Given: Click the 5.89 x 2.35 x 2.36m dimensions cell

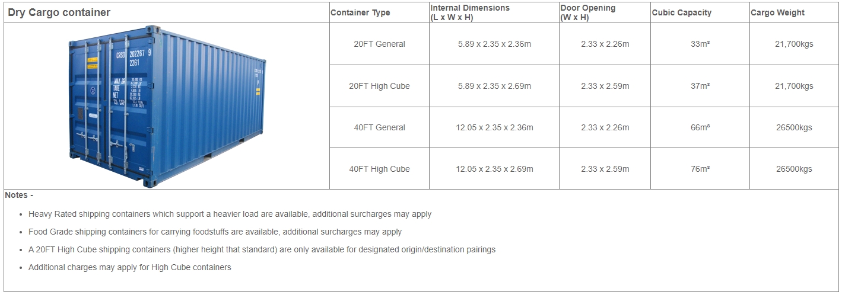Looking at the screenshot, I should (x=494, y=44).
